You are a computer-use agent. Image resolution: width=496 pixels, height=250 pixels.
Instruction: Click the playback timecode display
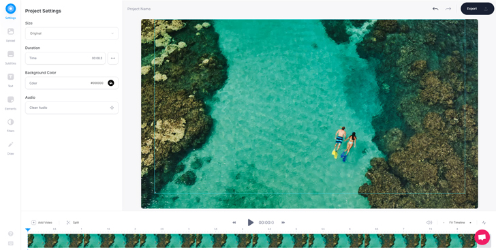(266, 223)
